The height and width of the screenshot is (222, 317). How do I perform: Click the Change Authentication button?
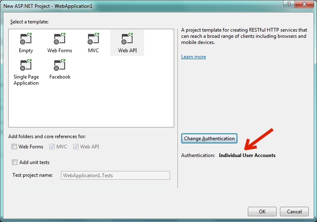point(209,139)
